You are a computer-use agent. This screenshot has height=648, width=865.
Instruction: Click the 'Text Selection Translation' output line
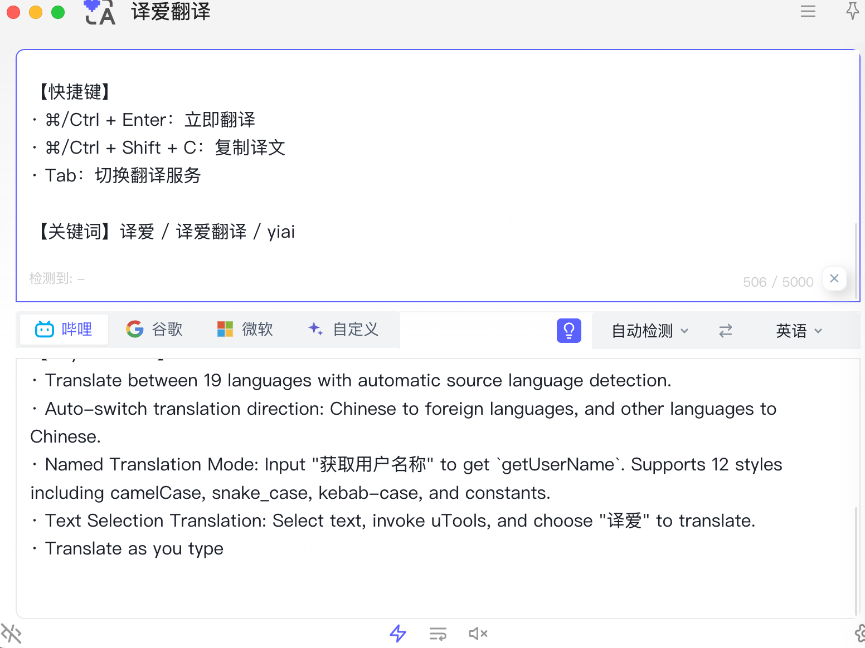pyautogui.click(x=393, y=521)
